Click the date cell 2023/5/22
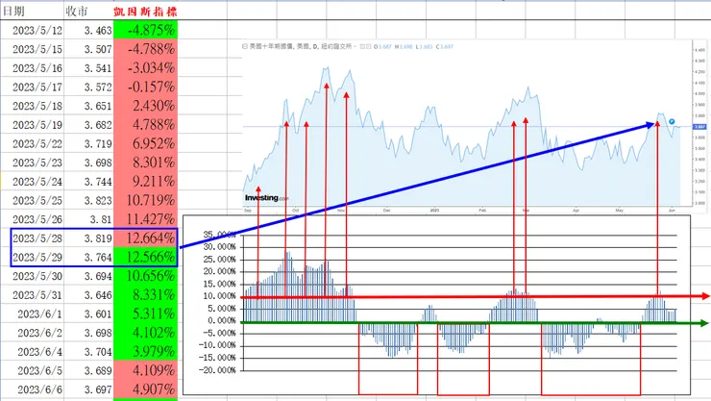 (x=32, y=143)
